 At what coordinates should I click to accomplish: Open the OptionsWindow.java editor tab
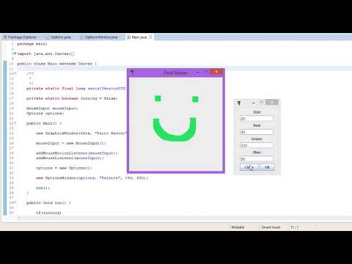(x=99, y=37)
